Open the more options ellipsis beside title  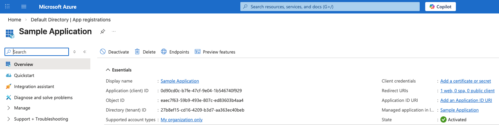(114, 31)
